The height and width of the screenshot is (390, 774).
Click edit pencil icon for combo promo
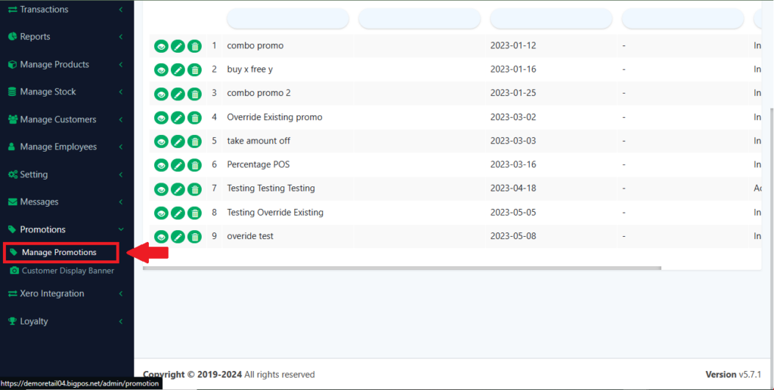coord(178,46)
